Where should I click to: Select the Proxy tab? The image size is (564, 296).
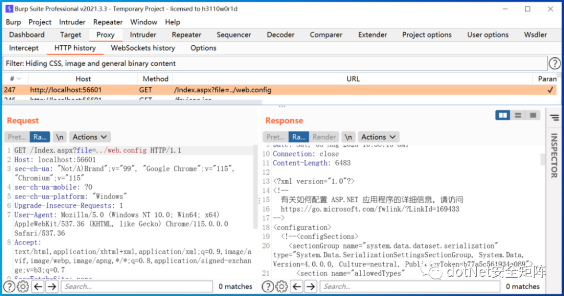105,35
